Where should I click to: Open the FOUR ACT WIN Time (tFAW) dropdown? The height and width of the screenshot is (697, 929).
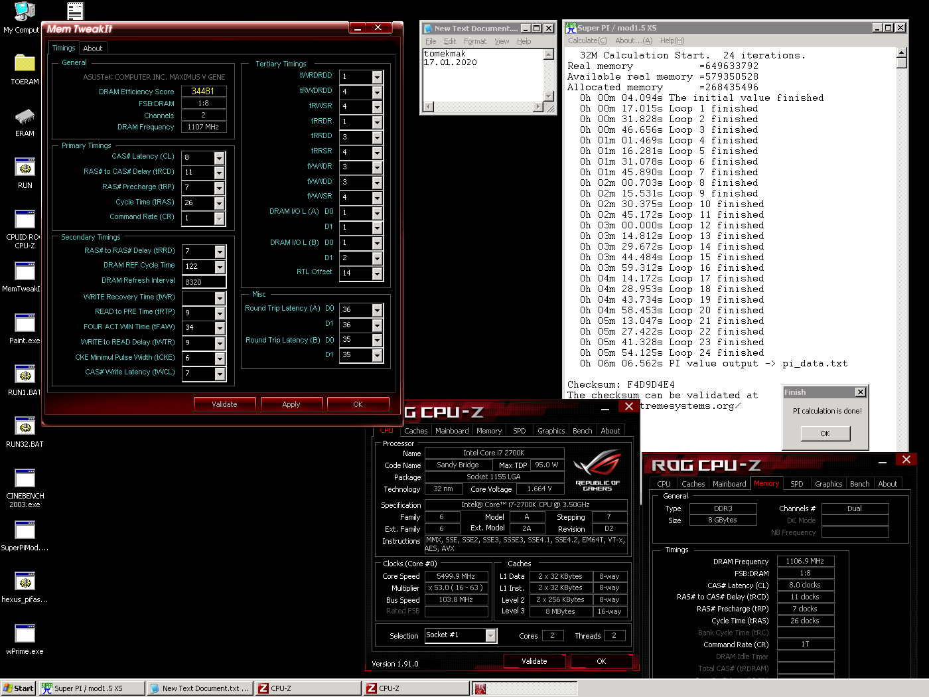[x=220, y=328]
